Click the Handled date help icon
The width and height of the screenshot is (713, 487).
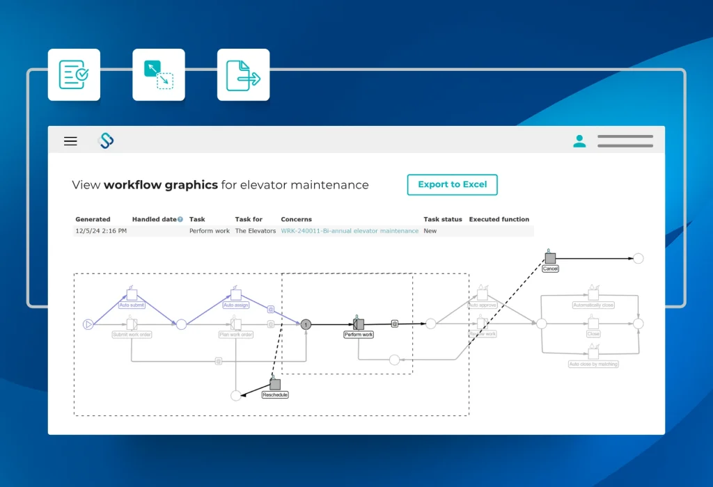pos(180,219)
